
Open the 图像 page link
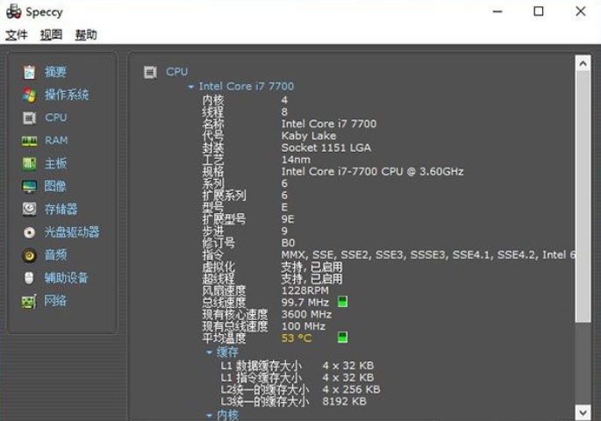(x=55, y=187)
